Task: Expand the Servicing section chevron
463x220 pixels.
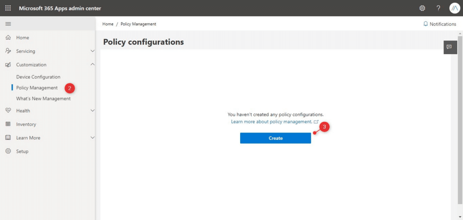Action: tap(93, 51)
